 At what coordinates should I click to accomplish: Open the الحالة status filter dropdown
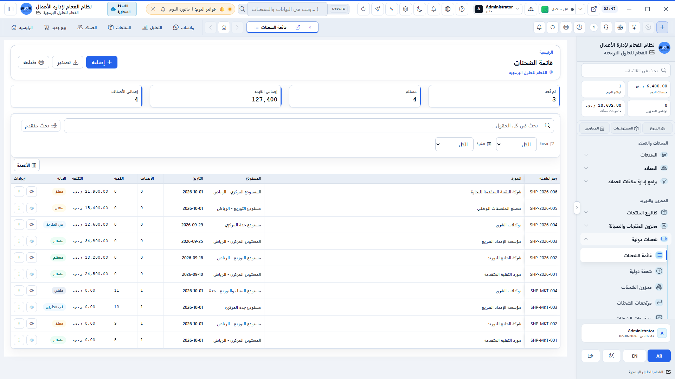pos(516,144)
